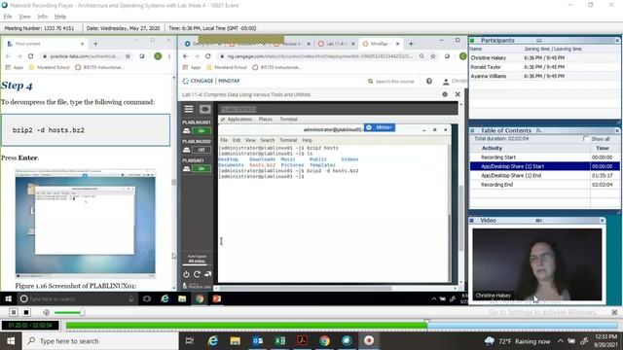The image size is (623, 350).
Task: Click the power icon in lab sidebar
Action: click(x=186, y=274)
